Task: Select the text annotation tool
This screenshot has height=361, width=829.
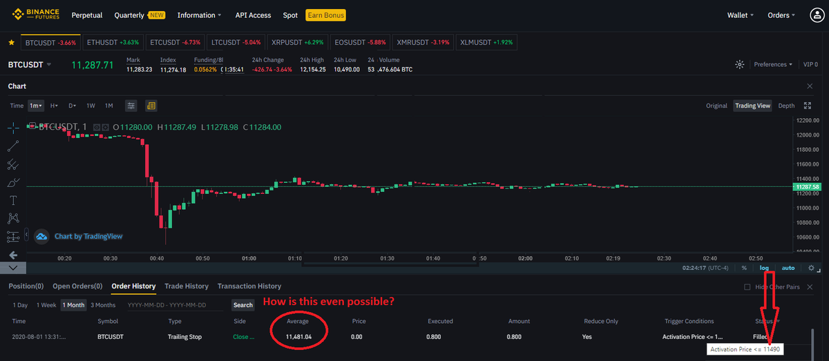Action: point(12,200)
